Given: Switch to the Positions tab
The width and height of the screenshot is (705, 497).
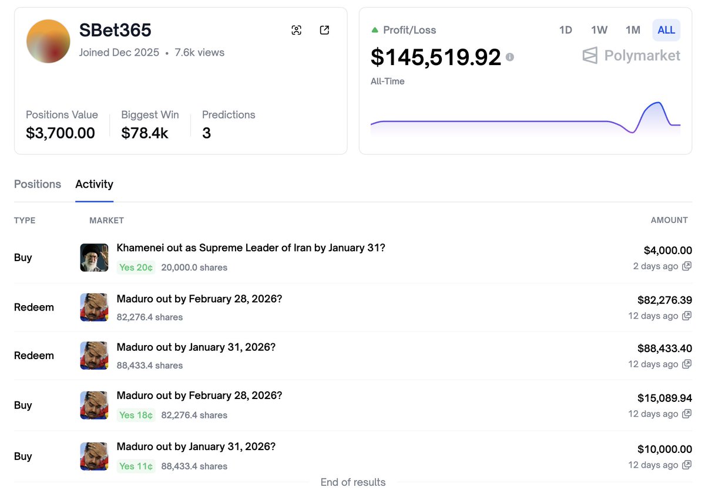Looking at the screenshot, I should coord(38,184).
